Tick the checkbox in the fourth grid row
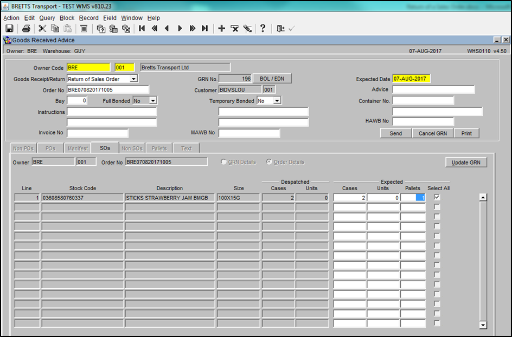 437,226
